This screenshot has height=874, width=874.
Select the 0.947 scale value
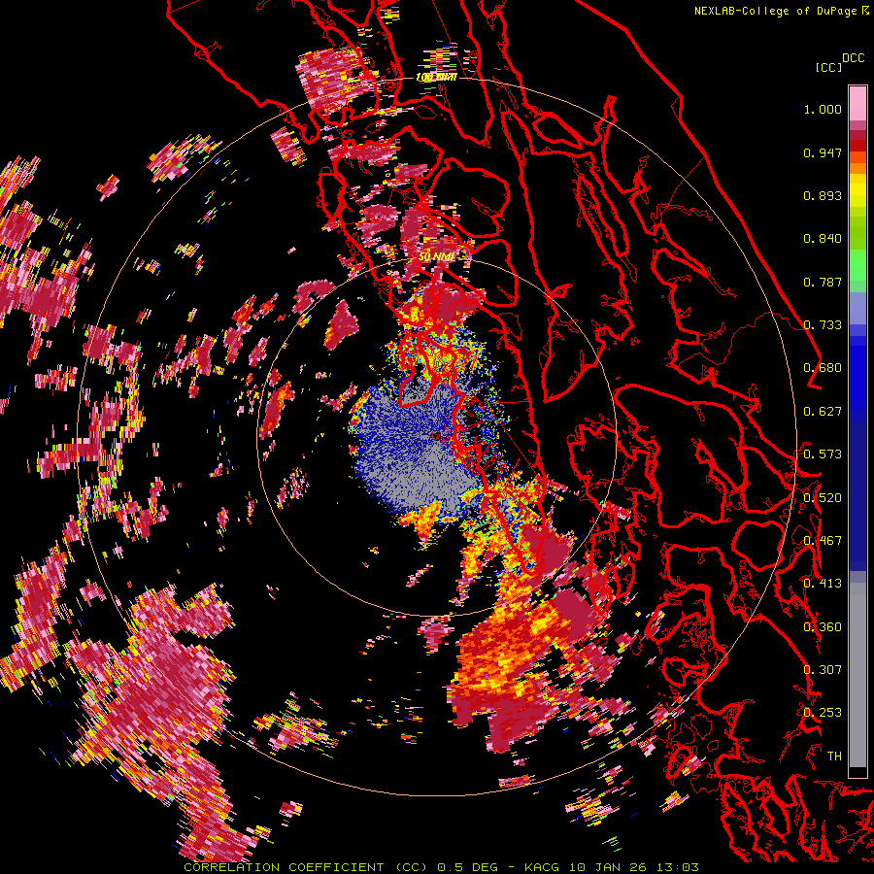(823, 152)
